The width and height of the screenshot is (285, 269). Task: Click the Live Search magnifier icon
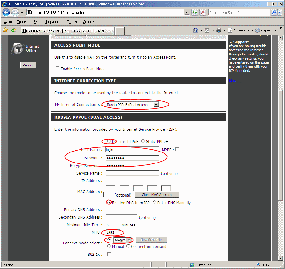click(x=274, y=12)
